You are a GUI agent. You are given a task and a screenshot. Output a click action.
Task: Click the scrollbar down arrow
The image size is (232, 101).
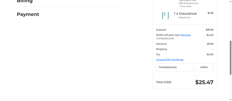(231, 100)
